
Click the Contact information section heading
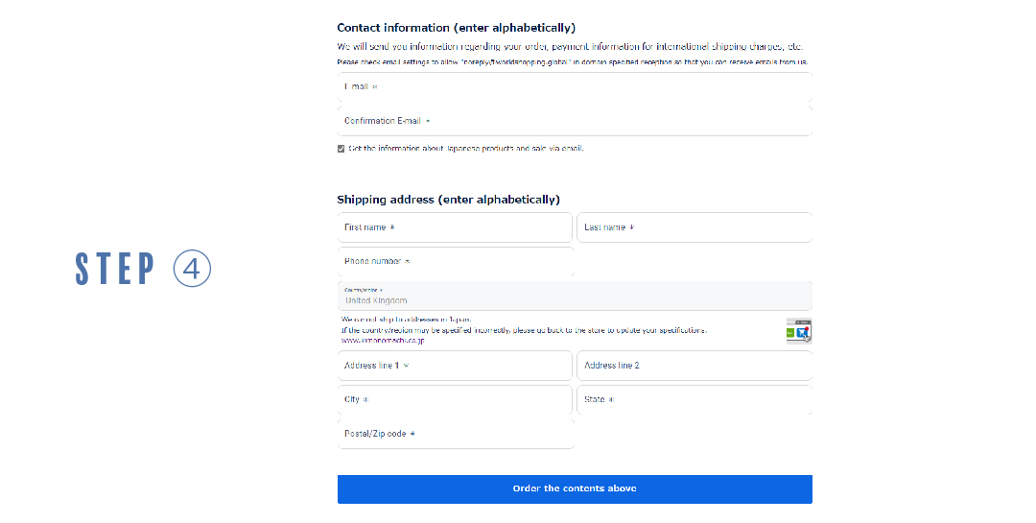tap(456, 29)
